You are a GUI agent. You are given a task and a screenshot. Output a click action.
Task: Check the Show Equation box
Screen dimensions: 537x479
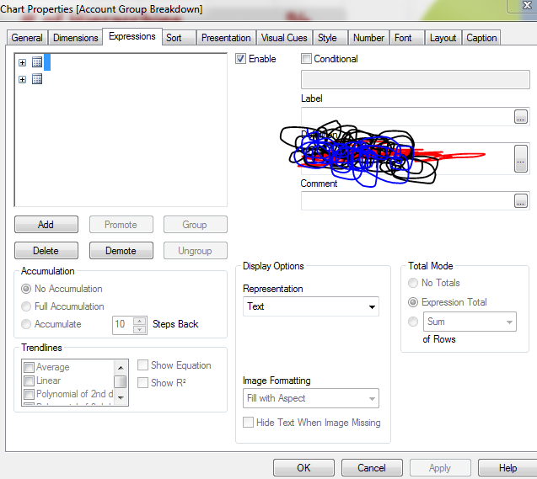[x=142, y=365]
